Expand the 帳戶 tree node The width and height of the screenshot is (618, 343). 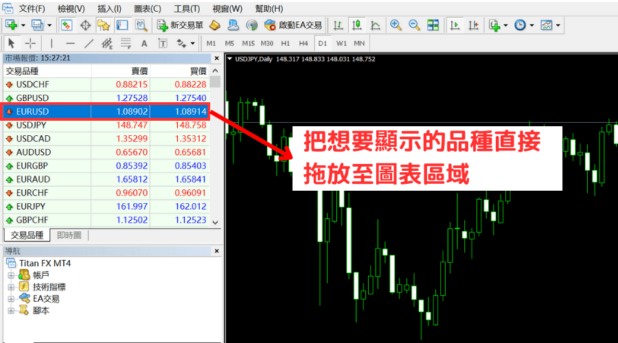coord(11,275)
